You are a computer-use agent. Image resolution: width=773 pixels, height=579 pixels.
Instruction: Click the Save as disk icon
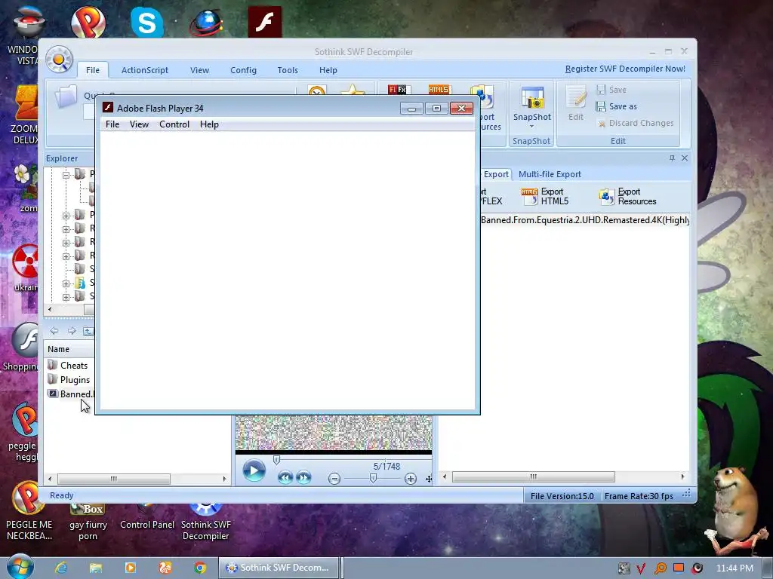point(600,106)
